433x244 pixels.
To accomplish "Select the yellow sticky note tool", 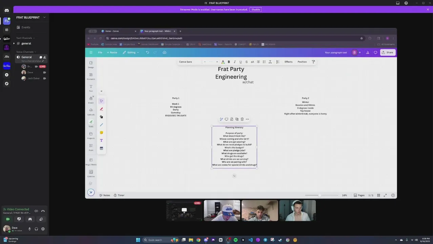I will 101,133.
